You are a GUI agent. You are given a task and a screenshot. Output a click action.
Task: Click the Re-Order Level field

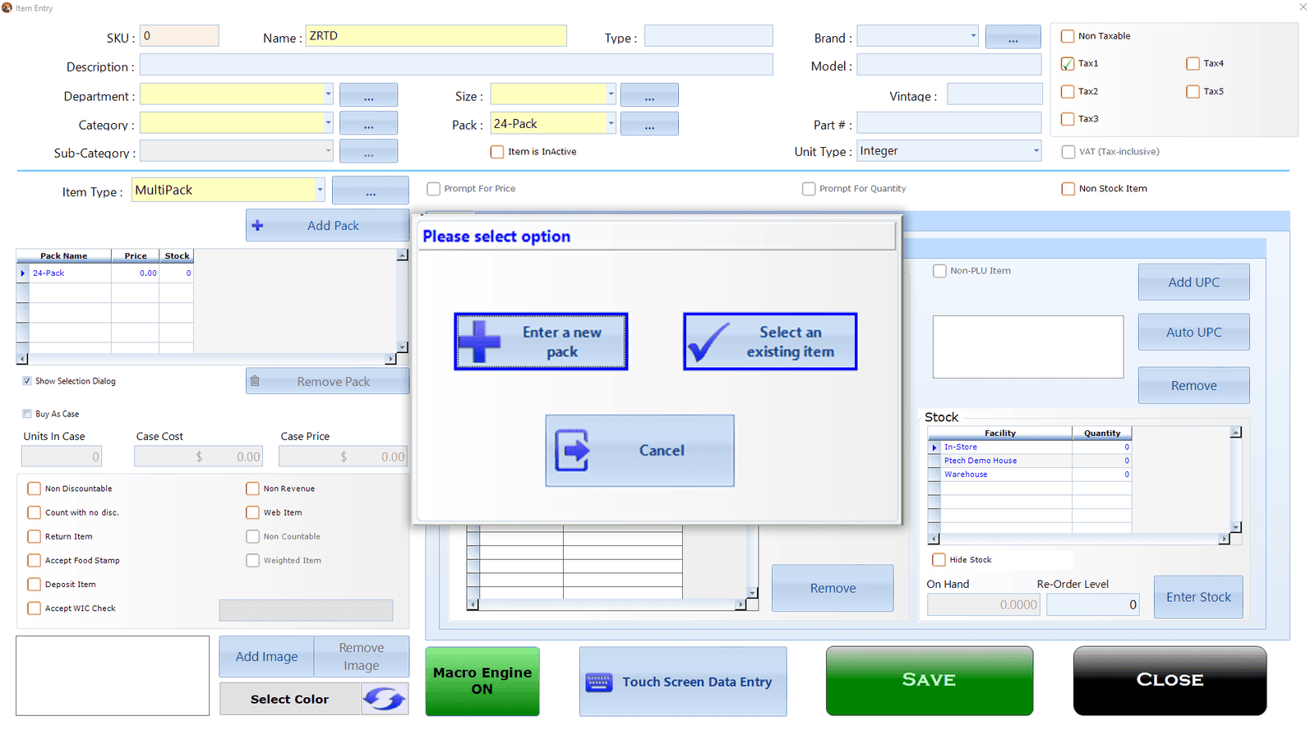pyautogui.click(x=1092, y=604)
